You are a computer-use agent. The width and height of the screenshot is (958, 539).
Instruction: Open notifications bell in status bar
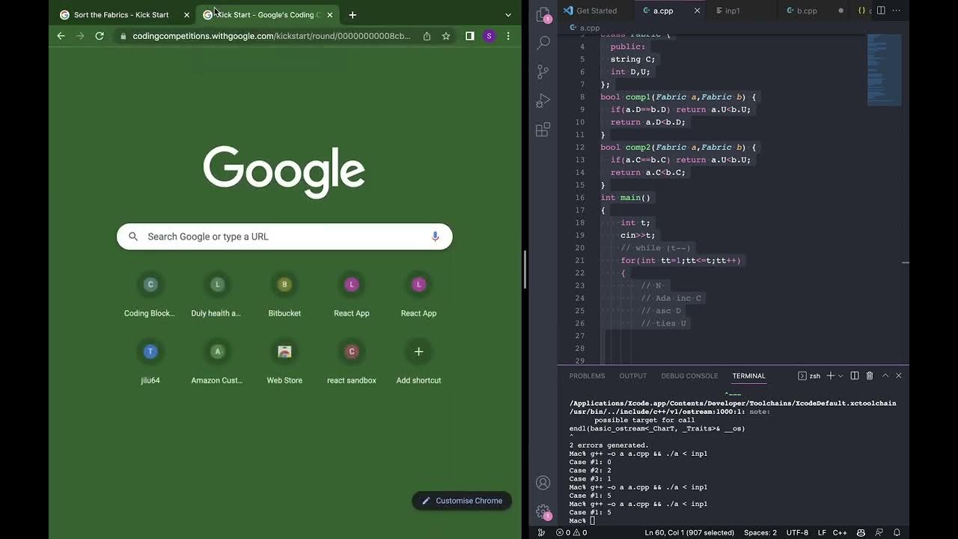point(897,533)
